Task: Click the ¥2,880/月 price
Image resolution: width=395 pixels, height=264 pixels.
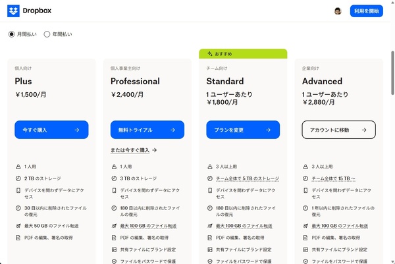Action: click(x=319, y=102)
